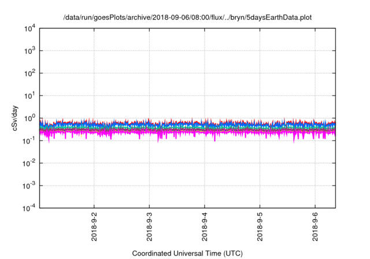The image size is (370, 259).
Task: Click the 10^-4 y-axis tick label
Action: [29, 208]
